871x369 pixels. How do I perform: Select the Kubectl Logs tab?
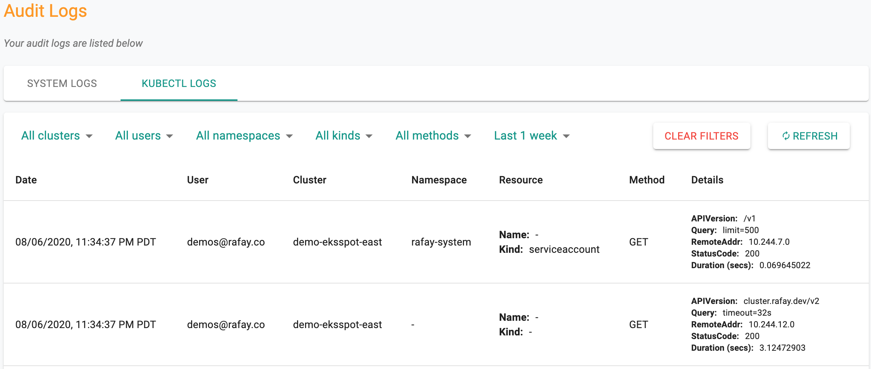pyautogui.click(x=179, y=83)
